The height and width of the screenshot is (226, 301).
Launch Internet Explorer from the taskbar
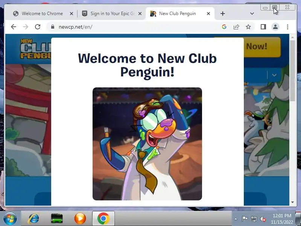(33, 218)
